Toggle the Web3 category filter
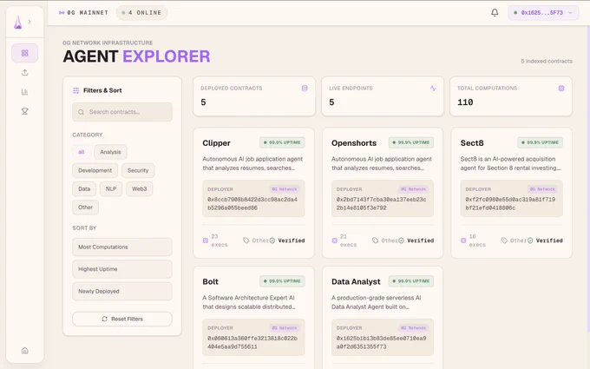 click(139, 189)
